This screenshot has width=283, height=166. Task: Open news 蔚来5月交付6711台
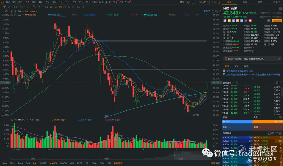pos(246,59)
